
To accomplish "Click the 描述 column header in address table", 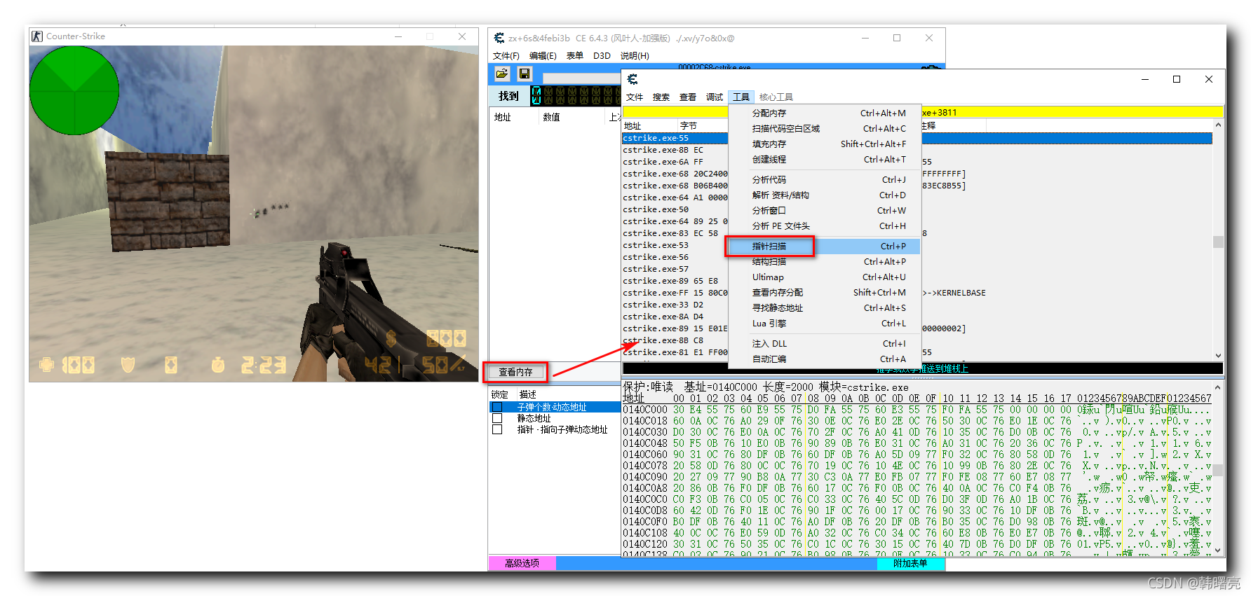I will pyautogui.click(x=528, y=394).
